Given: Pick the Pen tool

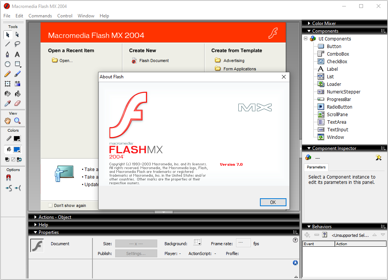Looking at the screenshot, I should tap(8, 54).
